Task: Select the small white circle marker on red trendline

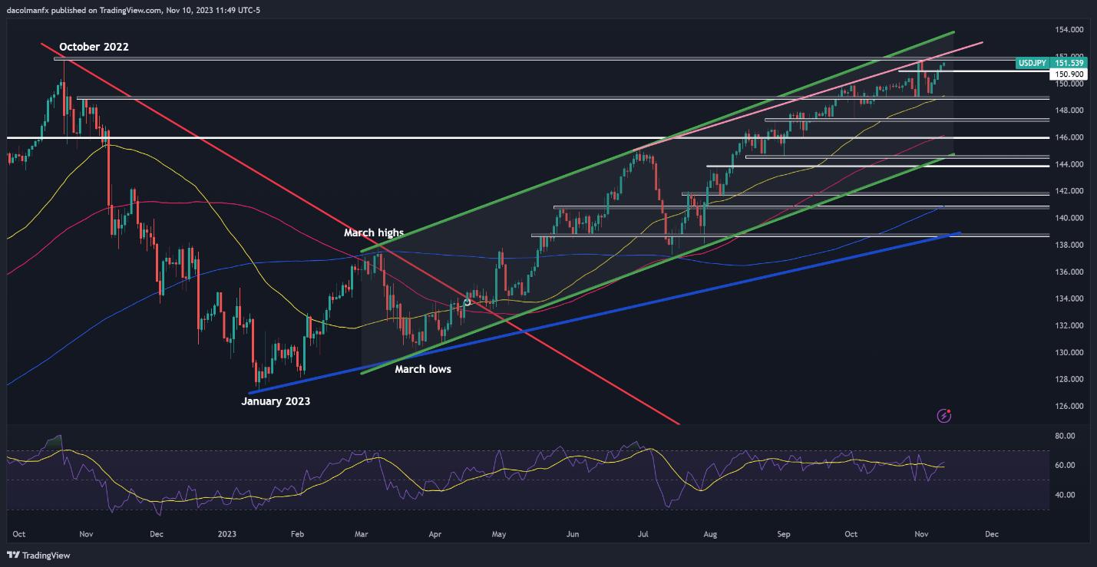Action: [467, 302]
